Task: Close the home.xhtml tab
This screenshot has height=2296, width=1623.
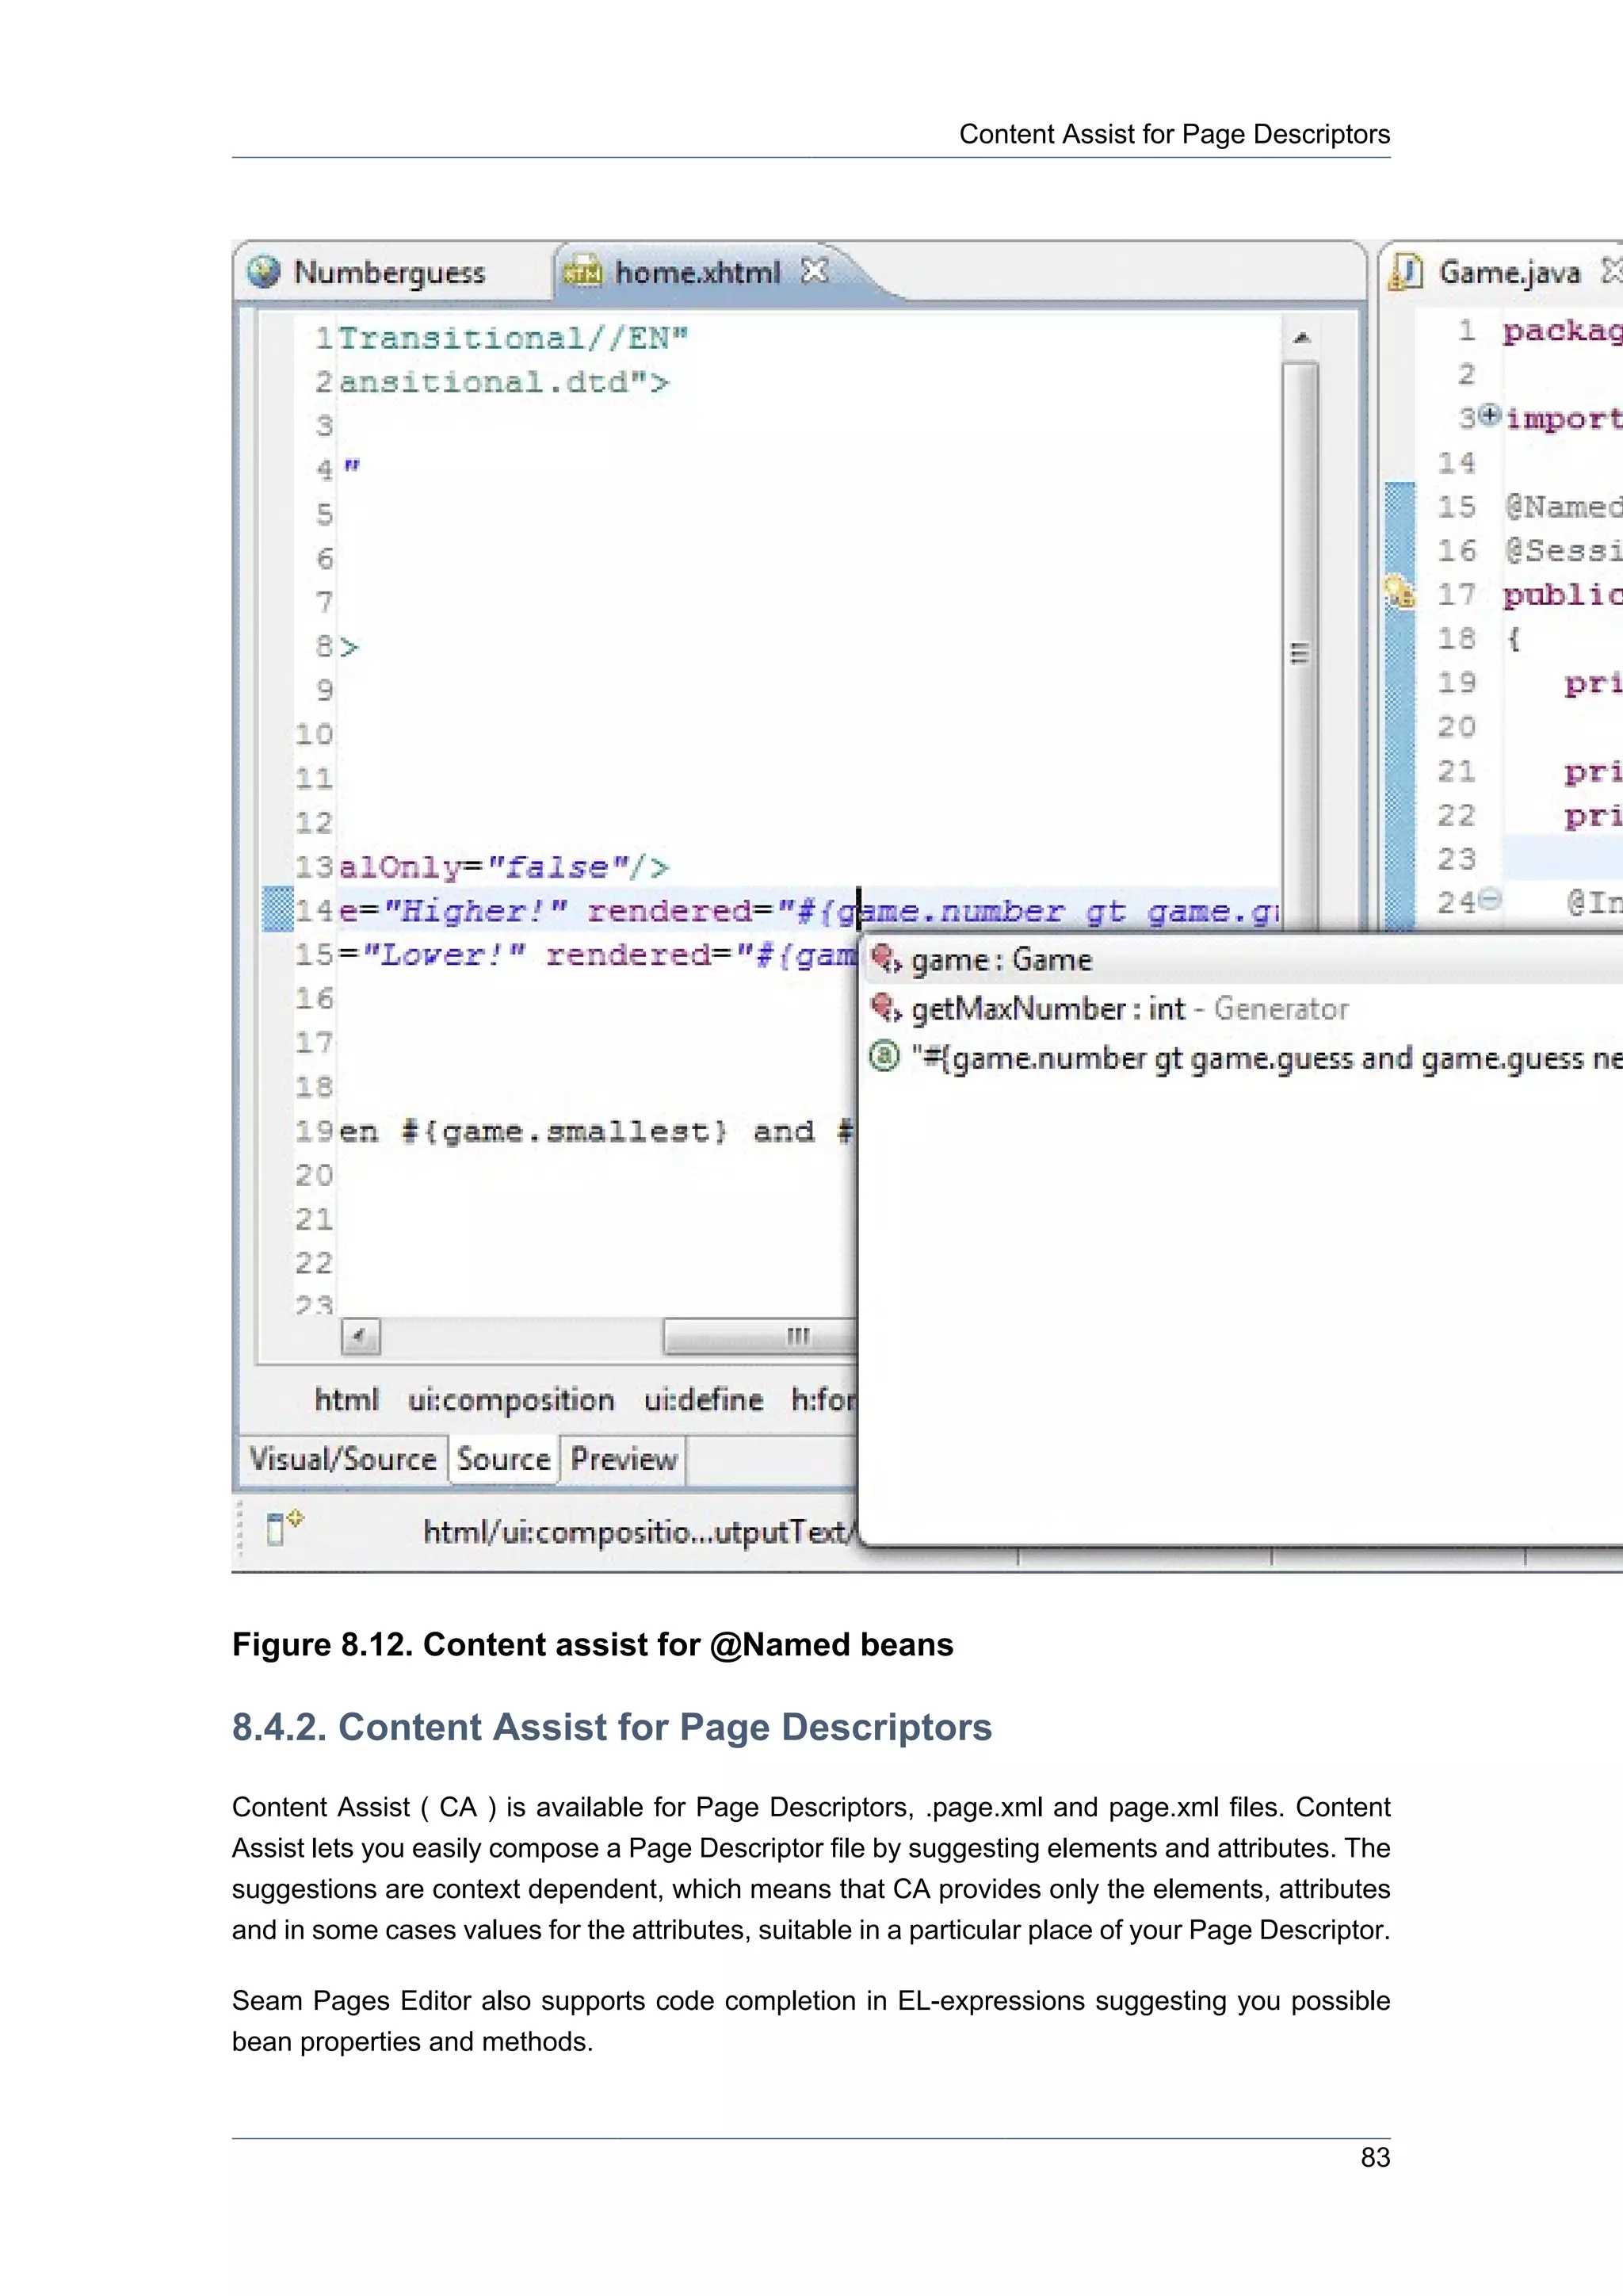Action: [815, 271]
